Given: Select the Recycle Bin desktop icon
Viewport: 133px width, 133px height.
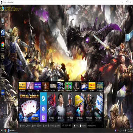Looking at the screenshot, I should click(3, 21).
